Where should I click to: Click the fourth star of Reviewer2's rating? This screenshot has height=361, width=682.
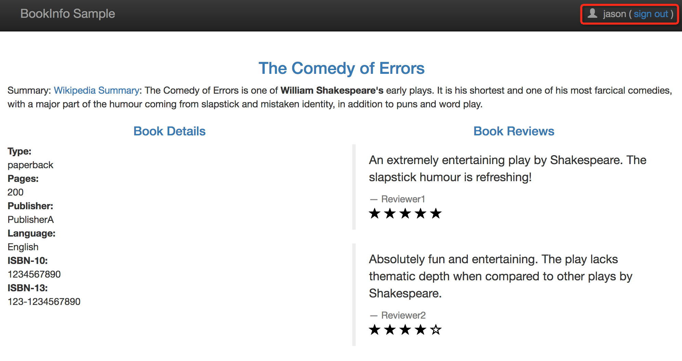click(x=421, y=330)
